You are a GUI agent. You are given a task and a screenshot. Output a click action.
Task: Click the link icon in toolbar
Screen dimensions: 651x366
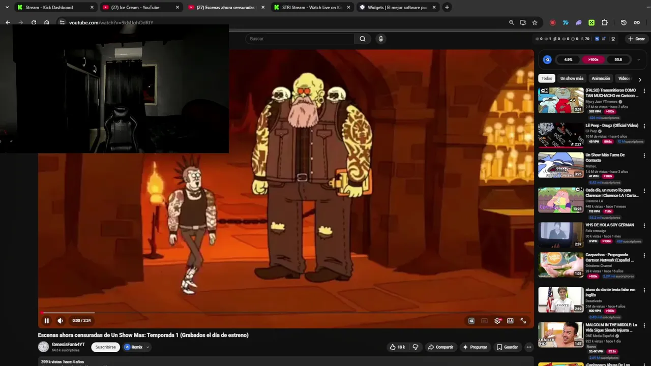point(637,23)
